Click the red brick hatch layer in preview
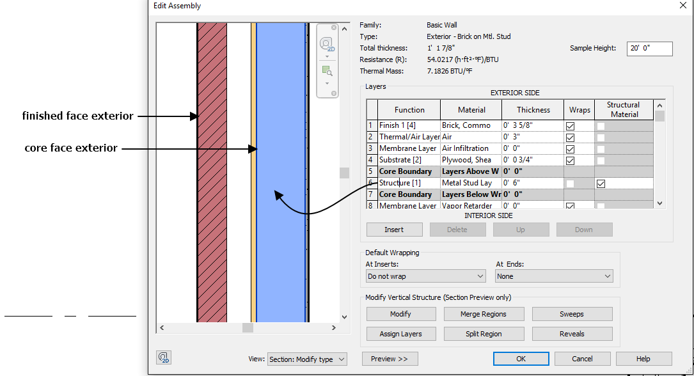Image resolution: width=694 pixels, height=376 pixels. tap(212, 173)
